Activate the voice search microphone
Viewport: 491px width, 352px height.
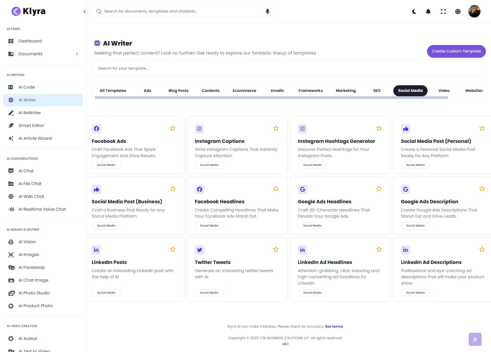click(267, 11)
